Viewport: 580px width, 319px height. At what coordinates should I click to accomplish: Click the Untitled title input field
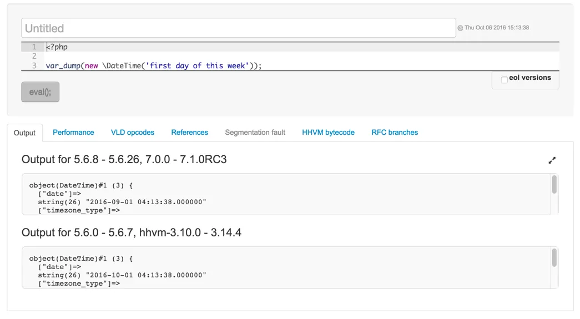coord(239,28)
